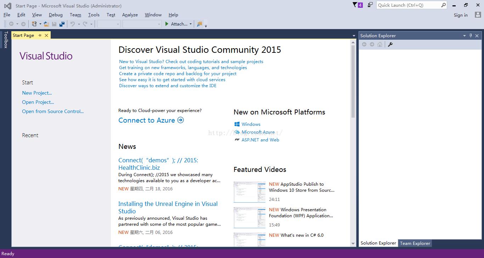Open the document tabs list dropdown
Screen dimensions: 484x258
pos(354,36)
